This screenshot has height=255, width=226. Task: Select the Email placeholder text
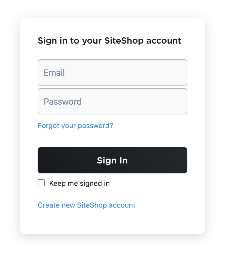[x=54, y=72]
